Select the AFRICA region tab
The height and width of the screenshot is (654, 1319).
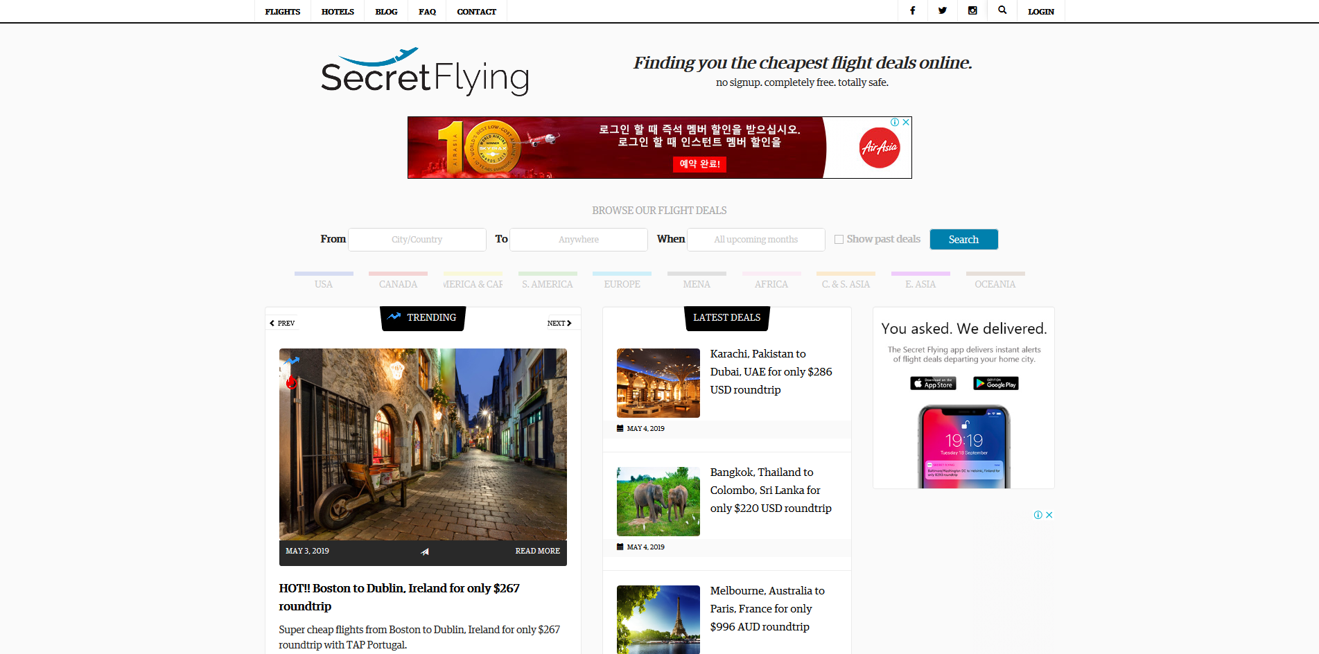click(x=771, y=281)
